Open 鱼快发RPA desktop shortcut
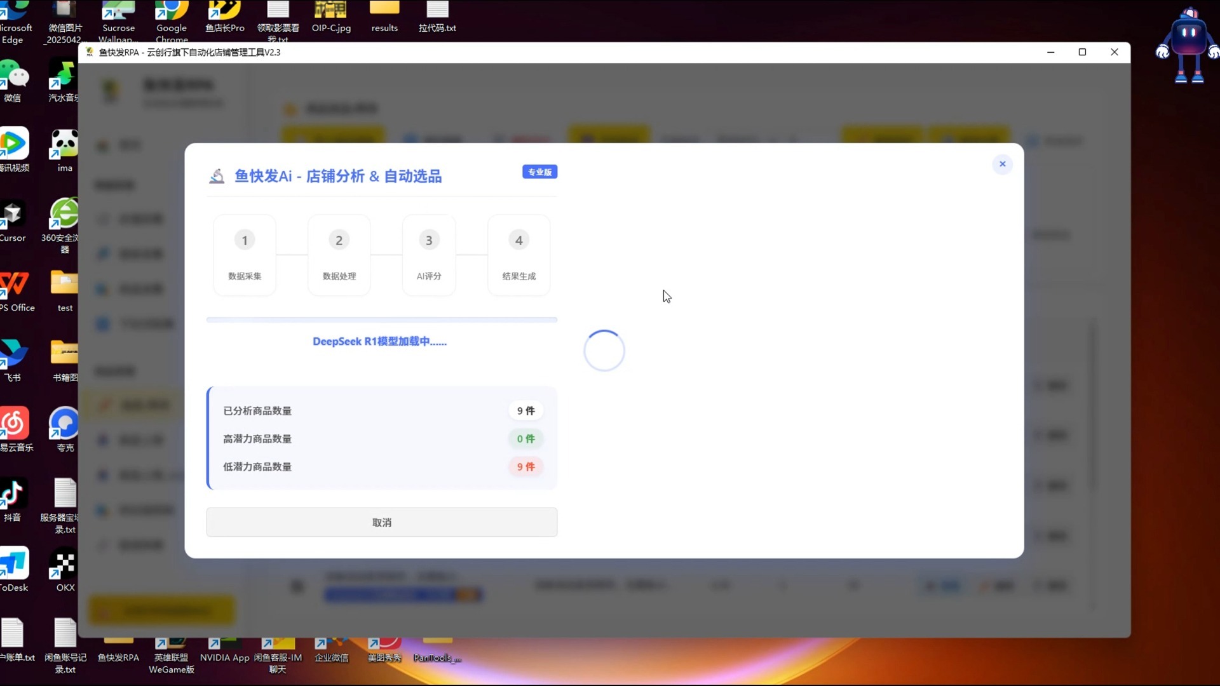Image resolution: width=1220 pixels, height=686 pixels. coord(118,651)
